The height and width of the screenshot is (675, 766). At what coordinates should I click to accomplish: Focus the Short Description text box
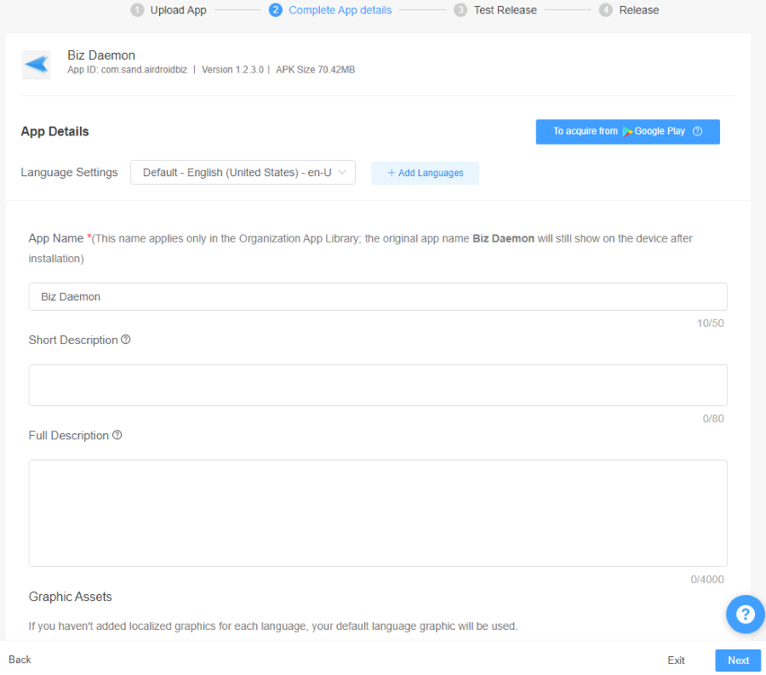[378, 385]
